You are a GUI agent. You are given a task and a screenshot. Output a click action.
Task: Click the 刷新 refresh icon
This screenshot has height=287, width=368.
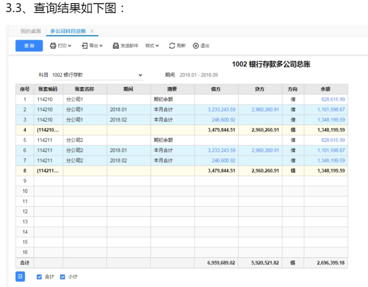pyautogui.click(x=172, y=46)
